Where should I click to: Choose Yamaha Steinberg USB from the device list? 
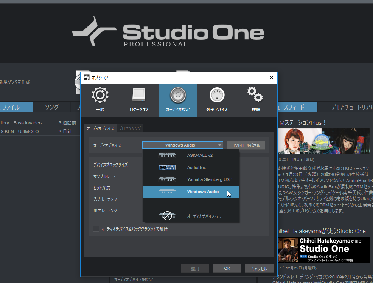[x=191, y=179]
